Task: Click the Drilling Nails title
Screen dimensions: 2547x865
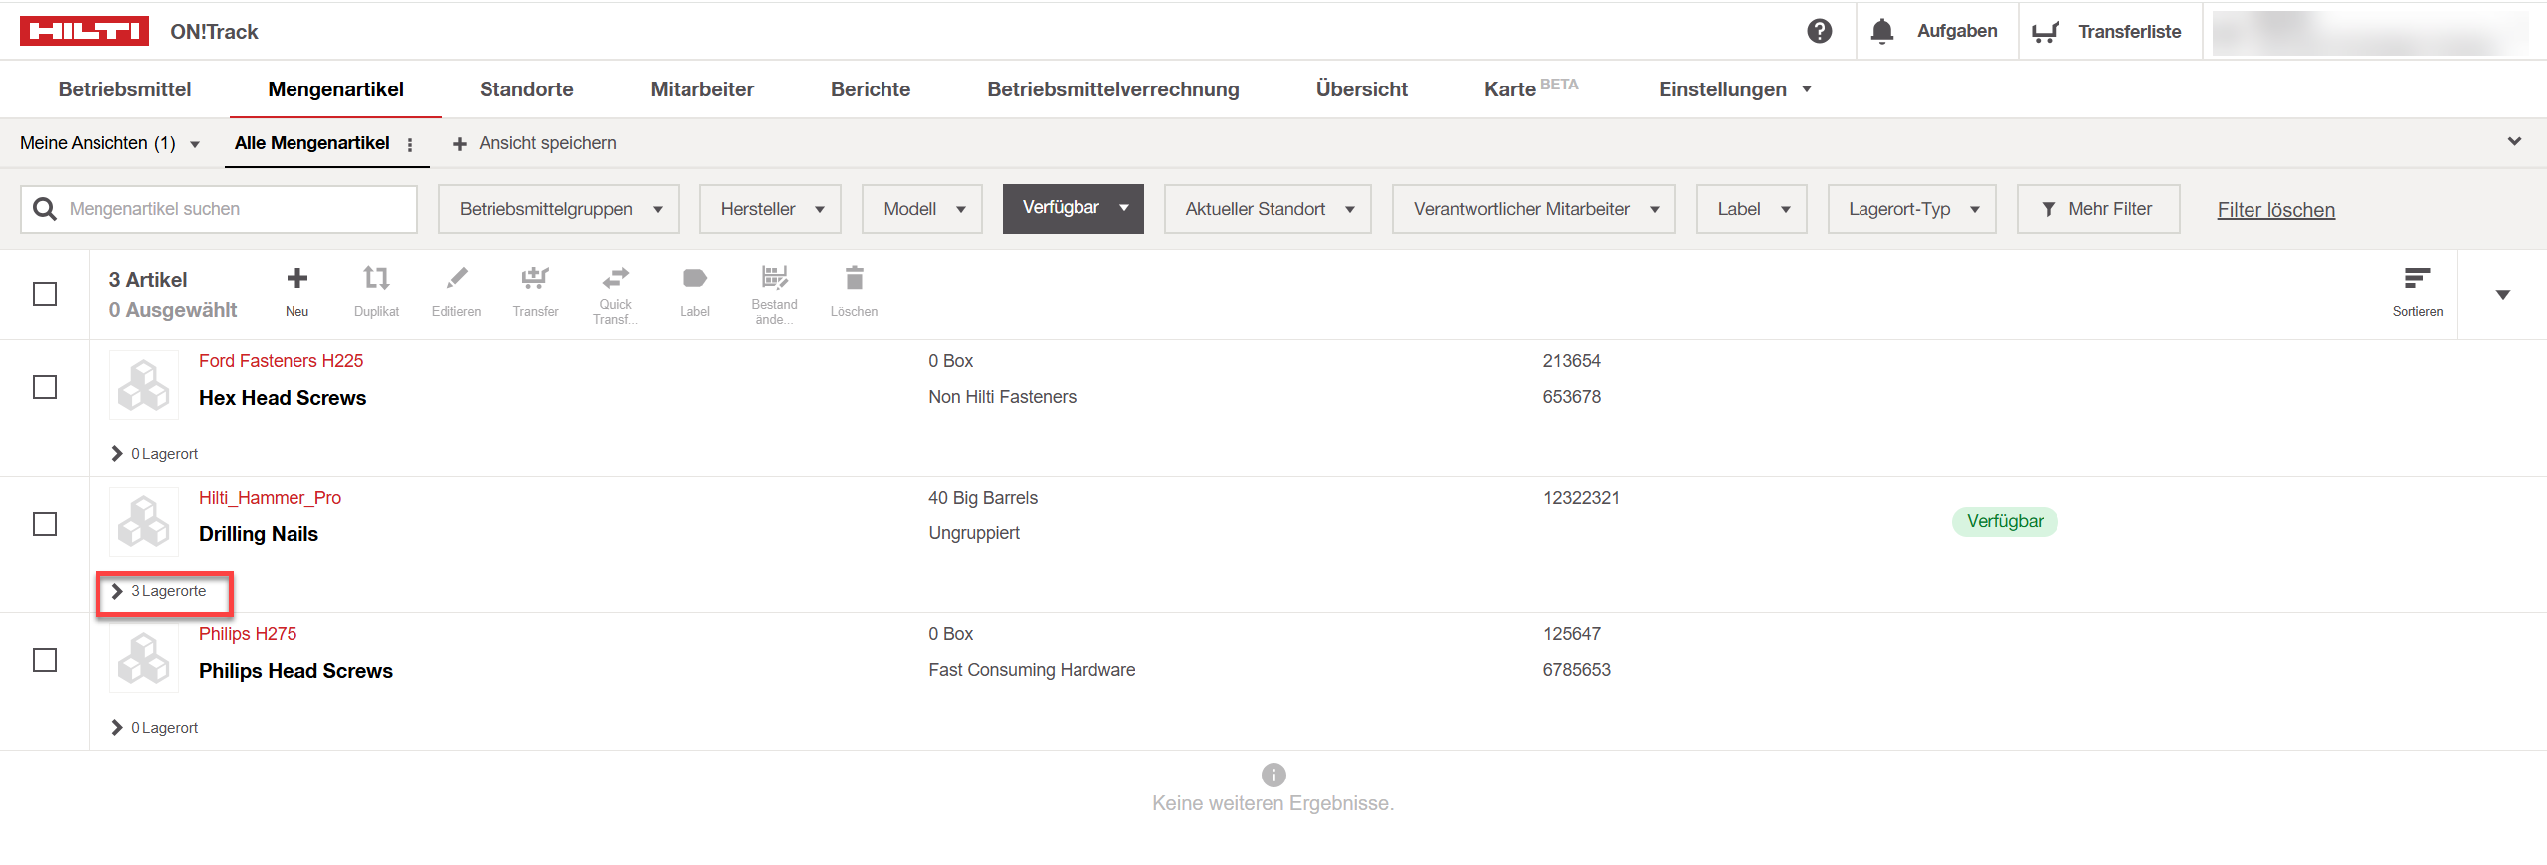Action: click(x=259, y=534)
